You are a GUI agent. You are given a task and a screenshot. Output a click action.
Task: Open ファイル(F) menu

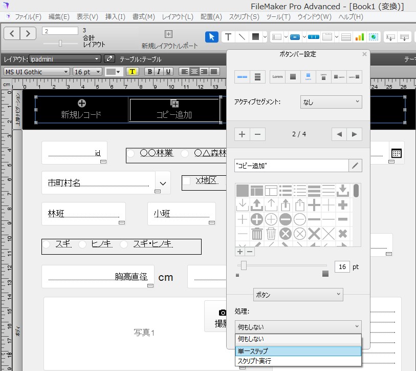[x=28, y=17]
